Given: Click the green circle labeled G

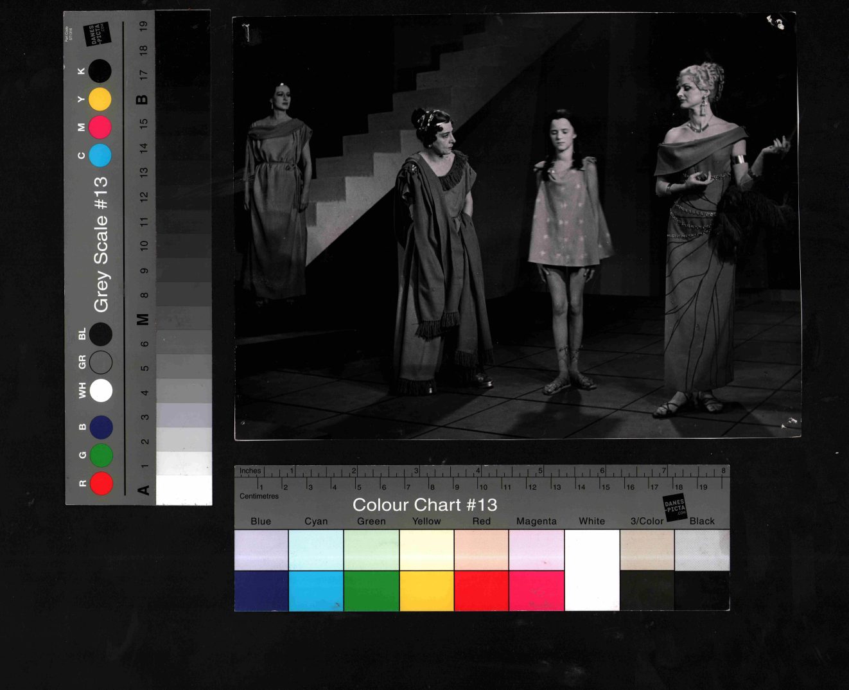Looking at the screenshot, I should pyautogui.click(x=101, y=455).
